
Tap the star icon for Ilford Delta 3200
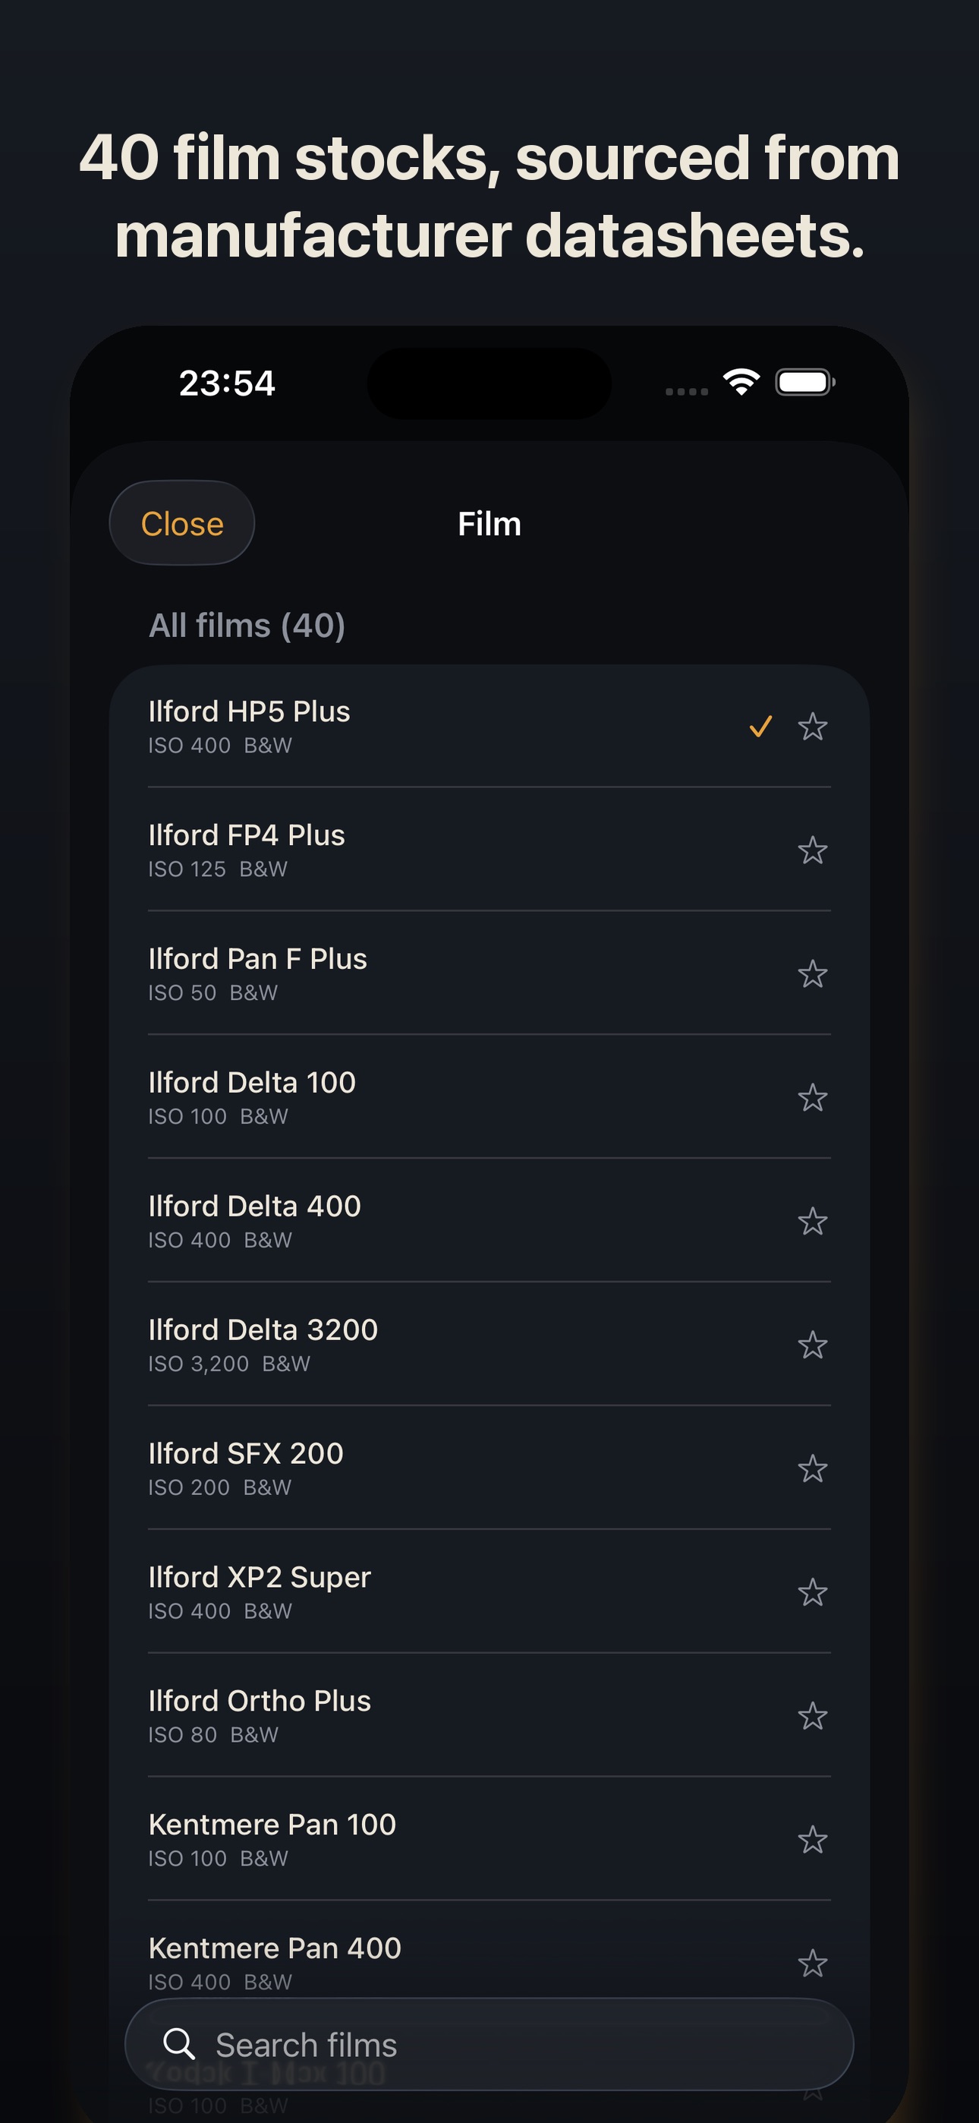(813, 1344)
